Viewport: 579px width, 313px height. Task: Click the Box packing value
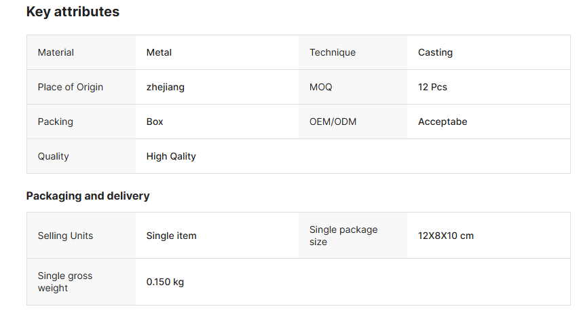click(155, 122)
